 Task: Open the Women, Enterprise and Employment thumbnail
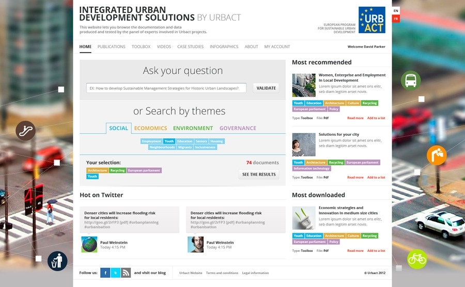coord(304,85)
